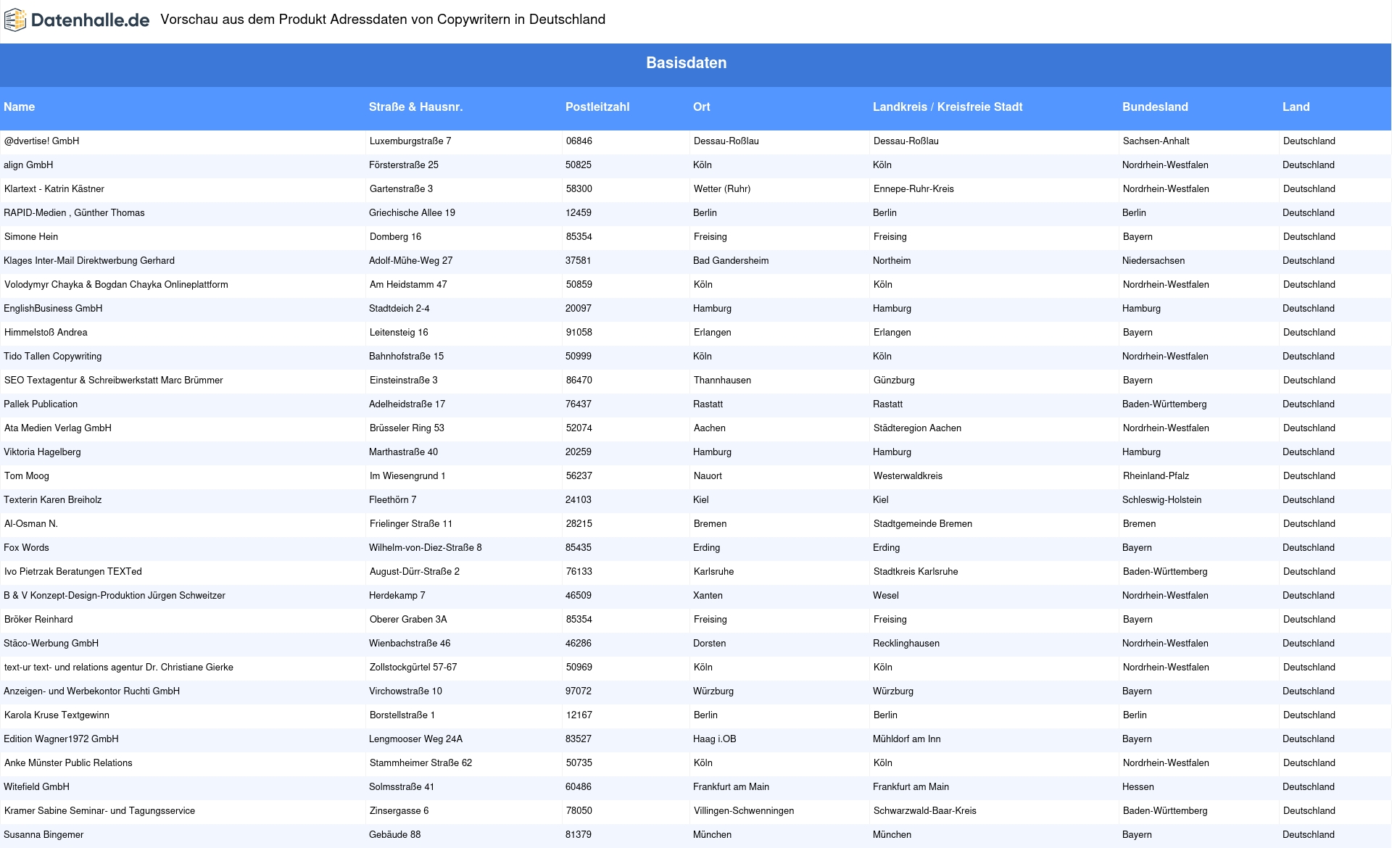Viewport: 1392px width, 848px height.
Task: Click SEO Textagentur & Schreibwerkstatt Marc Brümmer
Action: pyautogui.click(x=114, y=381)
